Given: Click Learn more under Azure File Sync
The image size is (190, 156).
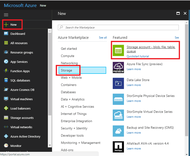Looking at the screenshot, I should tap(134, 69).
